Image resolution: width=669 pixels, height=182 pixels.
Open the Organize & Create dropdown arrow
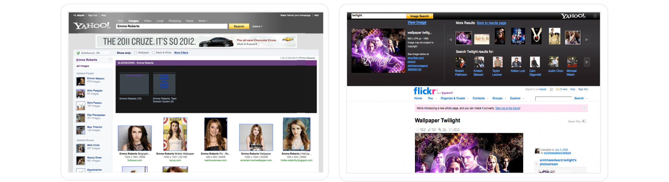(468, 99)
